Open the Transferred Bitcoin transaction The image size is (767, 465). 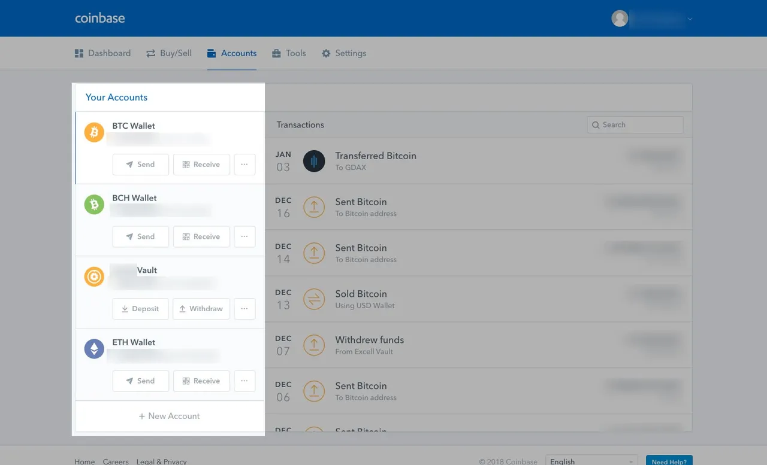point(478,161)
